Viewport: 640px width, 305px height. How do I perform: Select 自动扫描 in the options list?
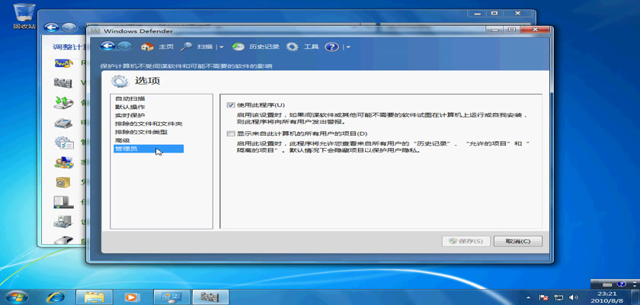[130, 98]
